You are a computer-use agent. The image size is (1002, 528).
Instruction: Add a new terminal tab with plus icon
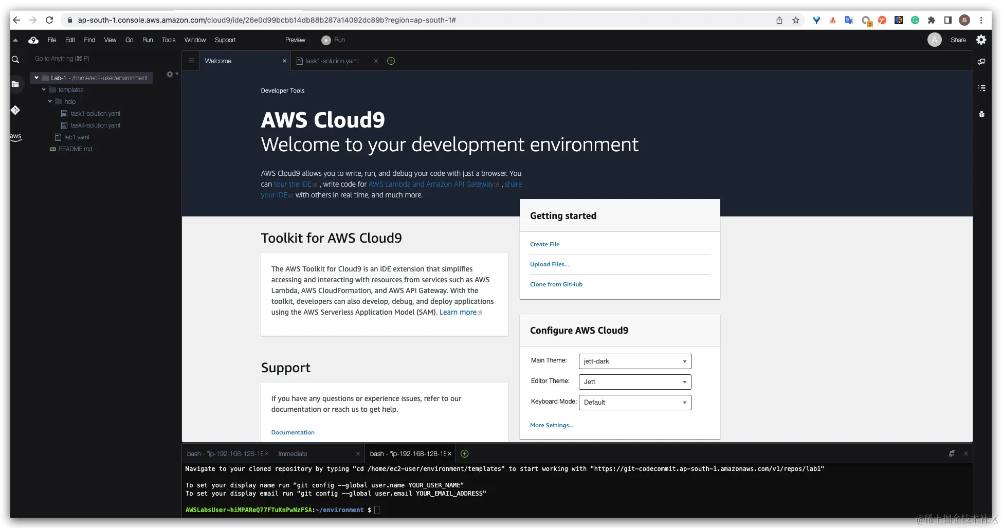pyautogui.click(x=464, y=453)
